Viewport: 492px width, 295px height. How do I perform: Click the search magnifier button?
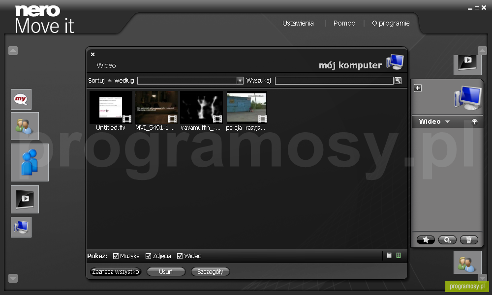tap(398, 81)
